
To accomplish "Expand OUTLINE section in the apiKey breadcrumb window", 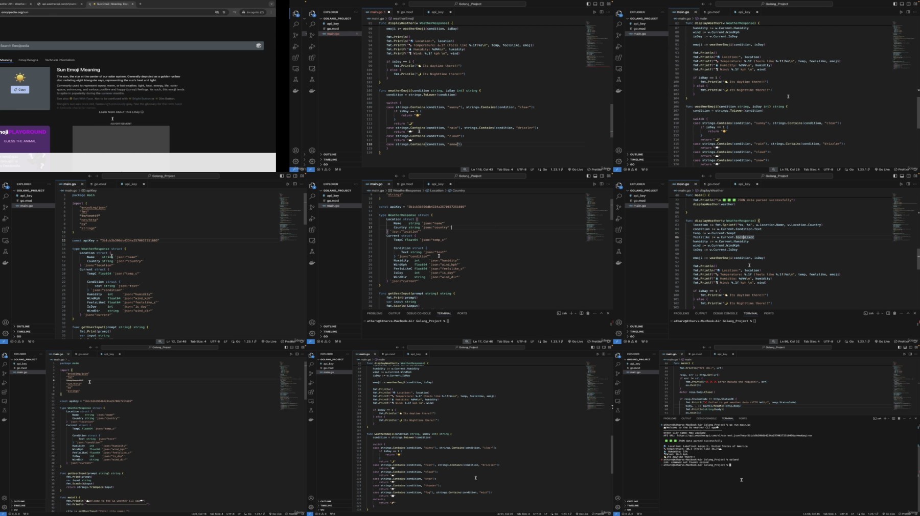I will [23, 327].
